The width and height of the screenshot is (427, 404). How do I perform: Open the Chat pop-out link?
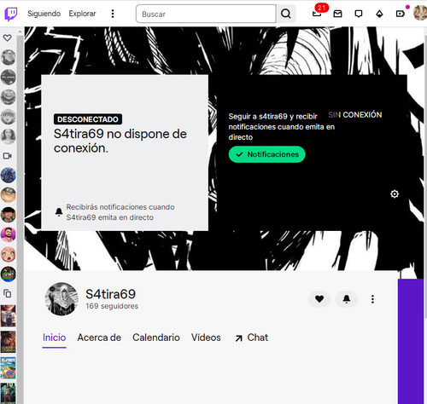tap(252, 338)
